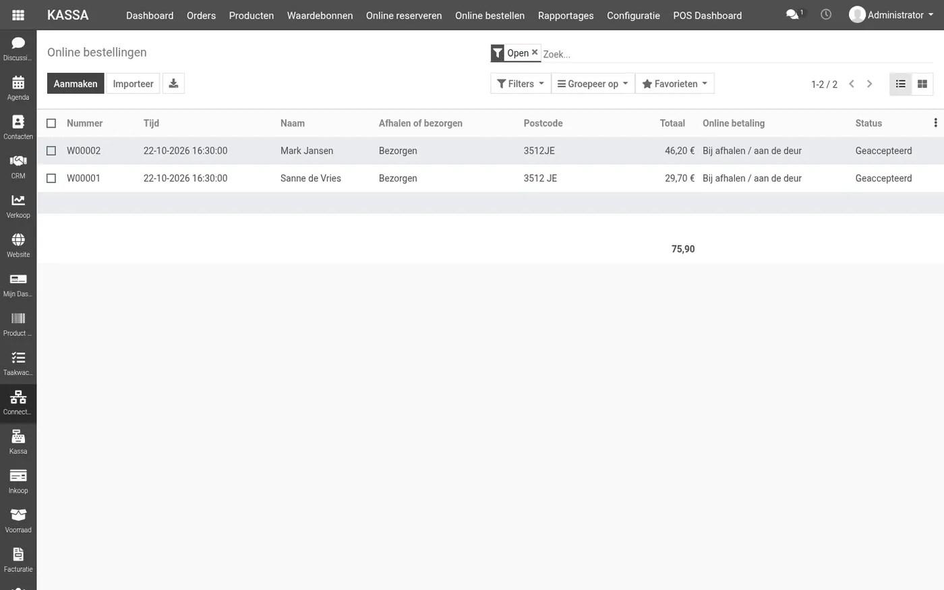Image resolution: width=944 pixels, height=590 pixels.
Task: Open Taakwachtrij app in sidebar
Action: point(18,363)
